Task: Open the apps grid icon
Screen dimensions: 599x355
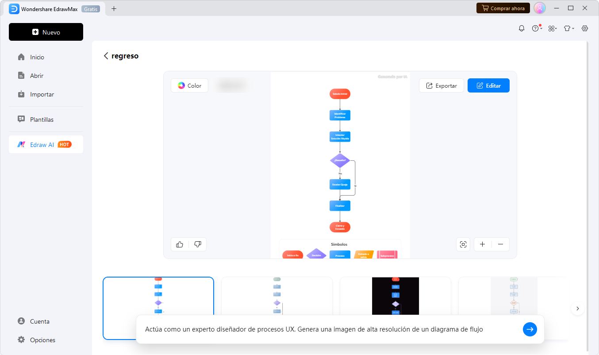Action: [x=552, y=28]
